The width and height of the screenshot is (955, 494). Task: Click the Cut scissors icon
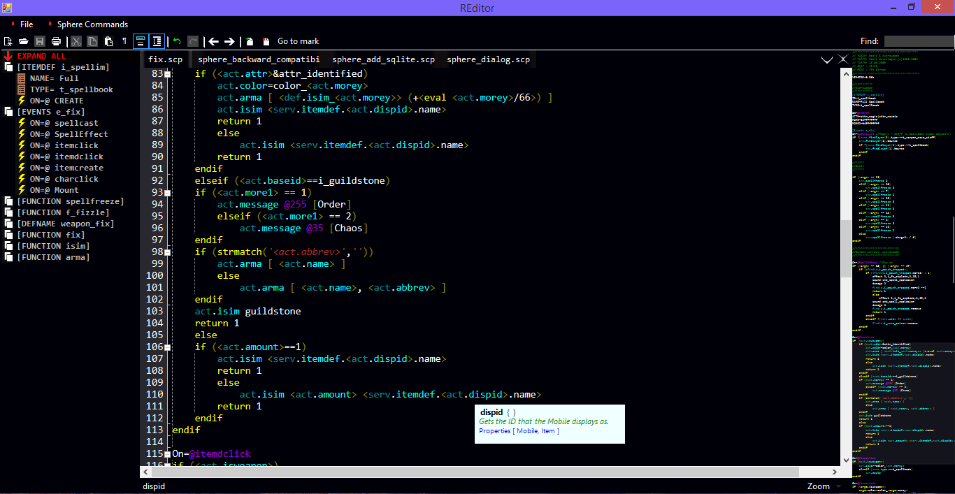click(76, 41)
